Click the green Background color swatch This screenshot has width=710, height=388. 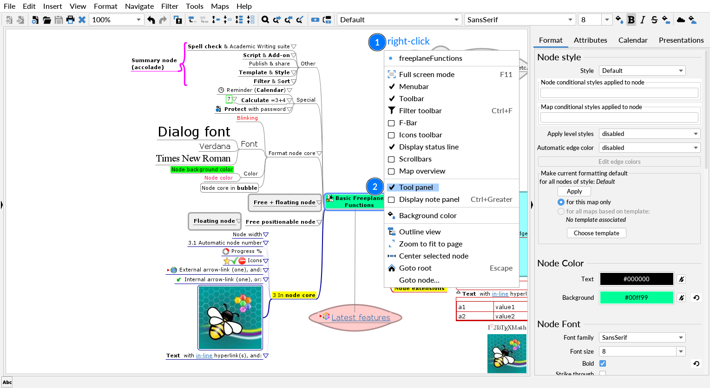636,297
